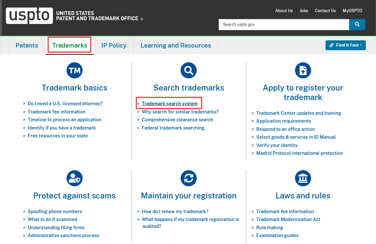Open Trademark fee information under Laws and rules
The width and height of the screenshot is (376, 244).
click(x=285, y=212)
